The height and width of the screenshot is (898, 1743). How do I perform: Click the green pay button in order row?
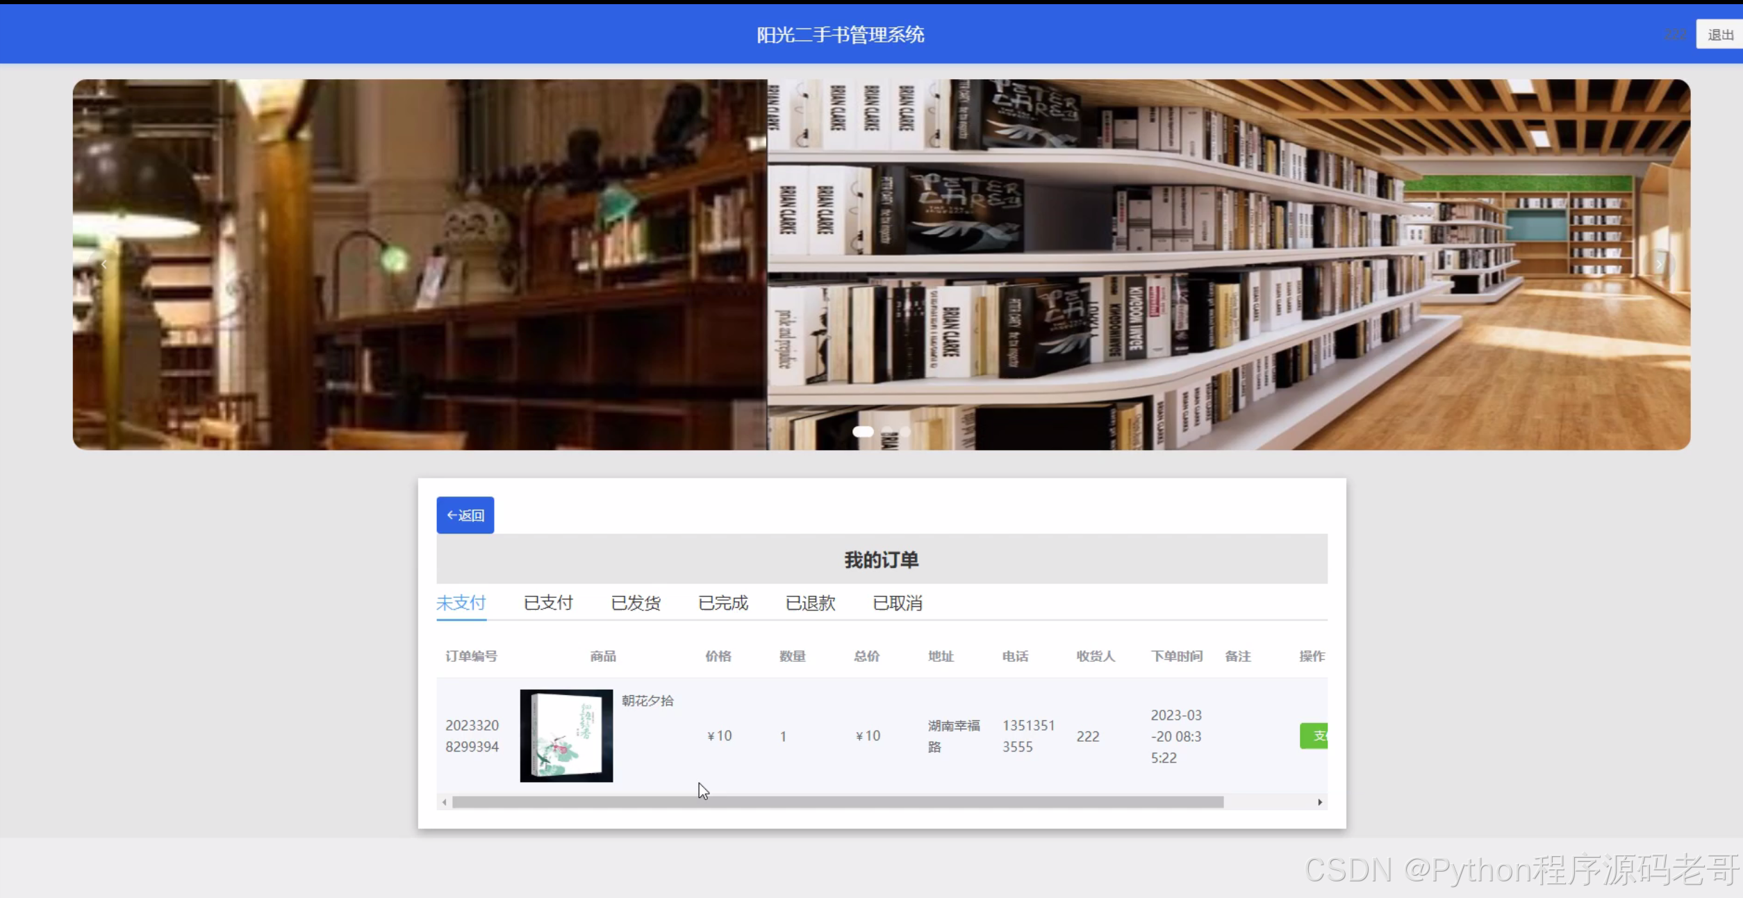pyautogui.click(x=1314, y=736)
